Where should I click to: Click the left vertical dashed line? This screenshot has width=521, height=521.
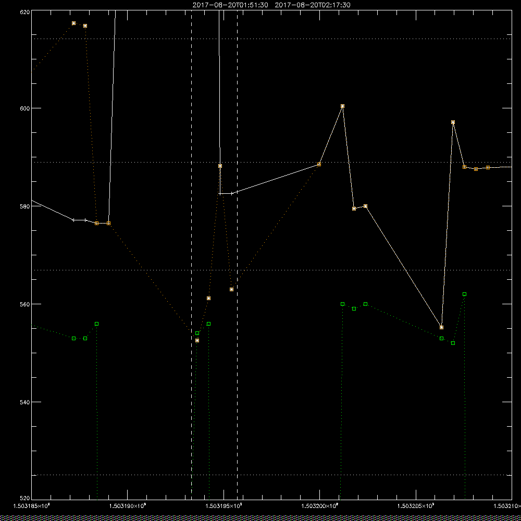click(x=191, y=255)
